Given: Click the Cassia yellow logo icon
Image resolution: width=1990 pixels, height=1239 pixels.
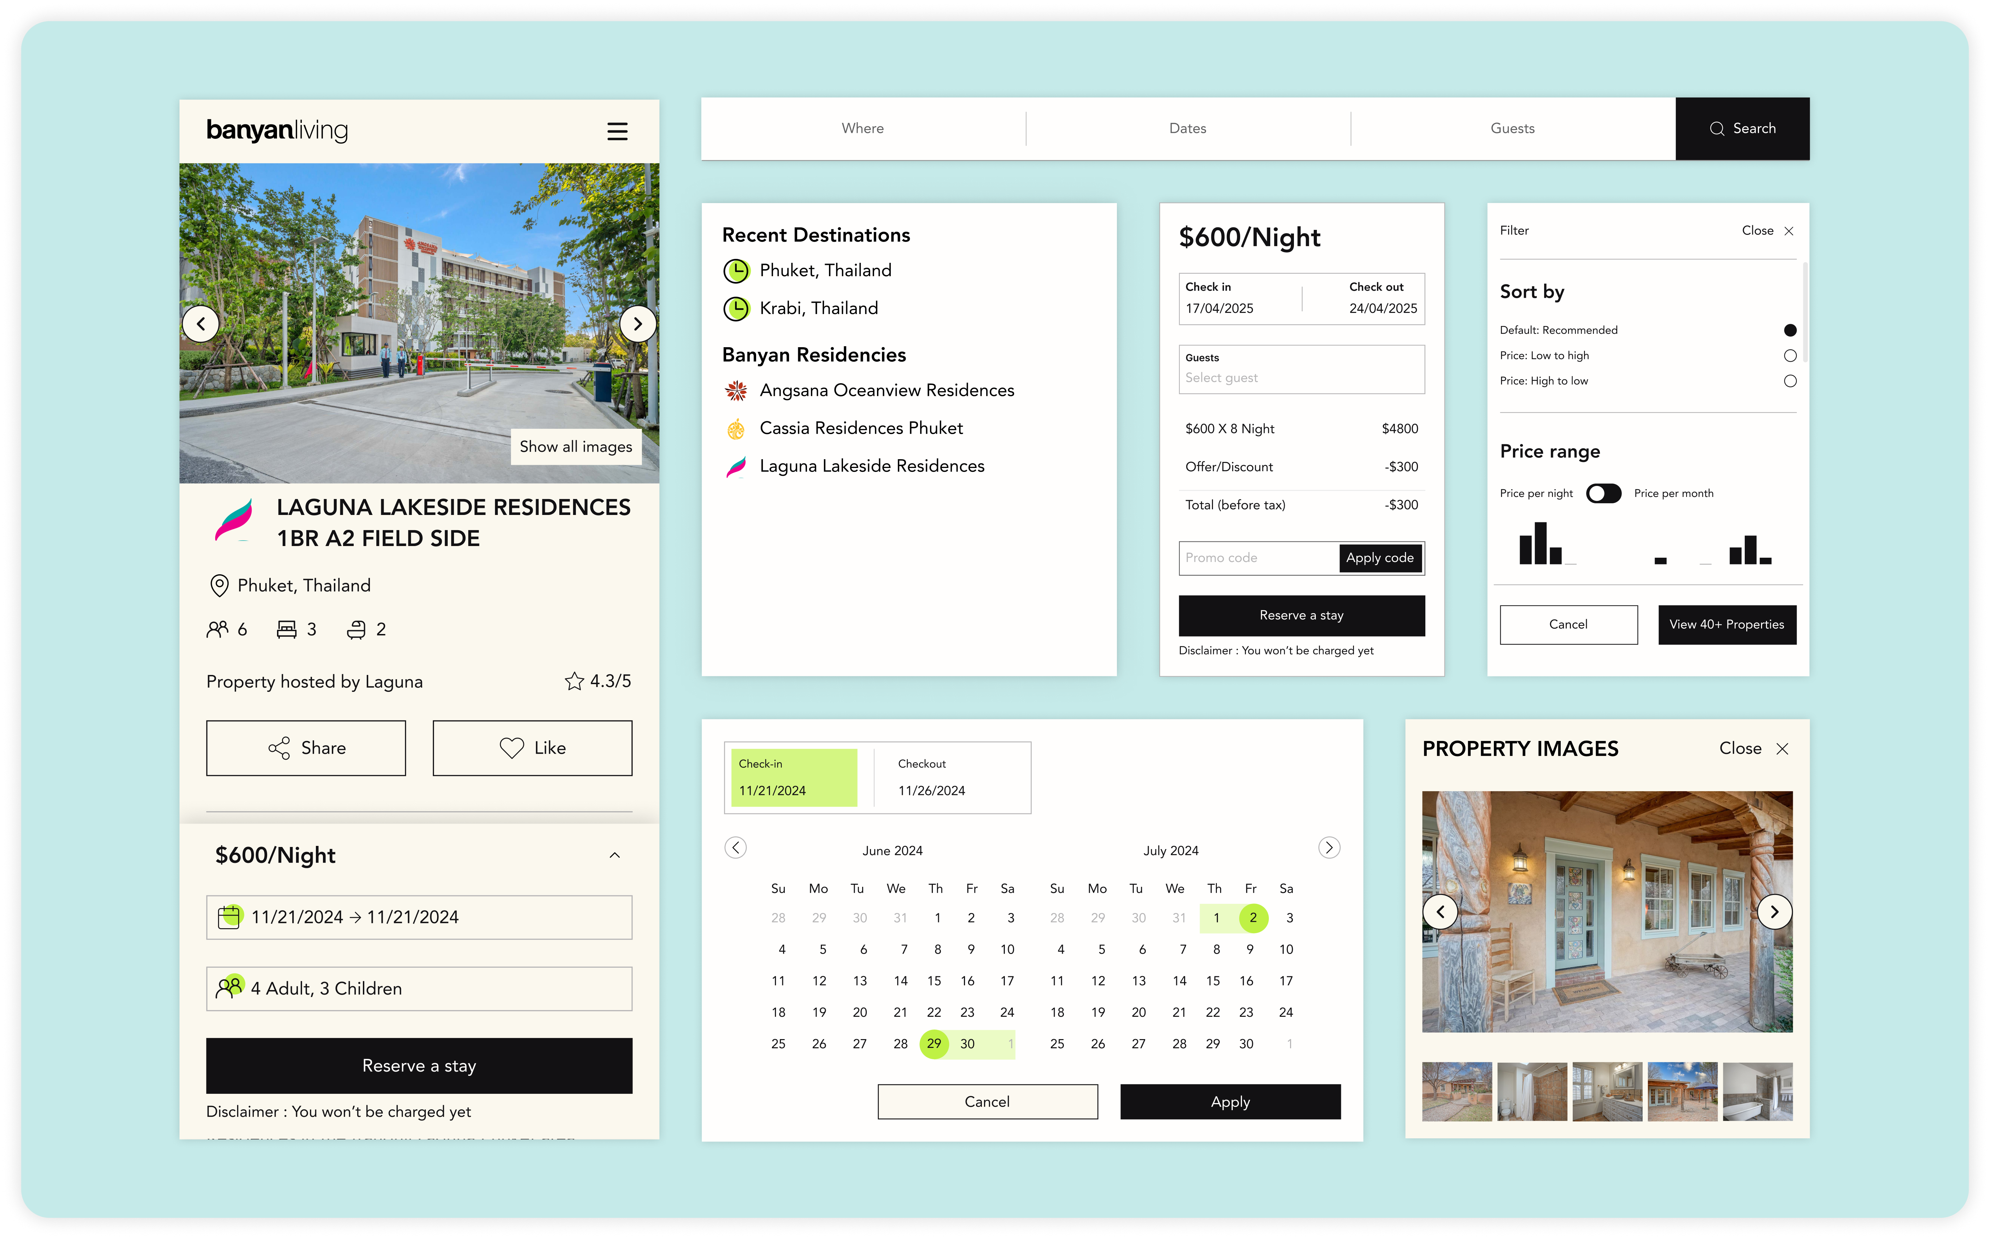Looking at the screenshot, I should click(x=736, y=428).
